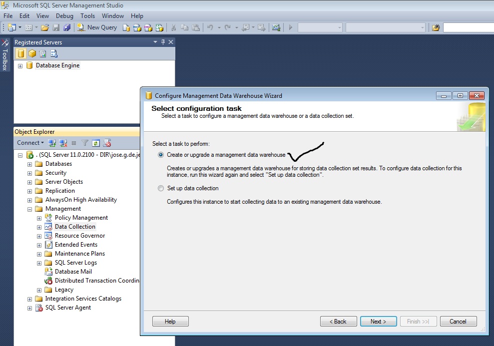494x346 pixels.
Task: Open the Tools menu
Action: (x=87, y=16)
